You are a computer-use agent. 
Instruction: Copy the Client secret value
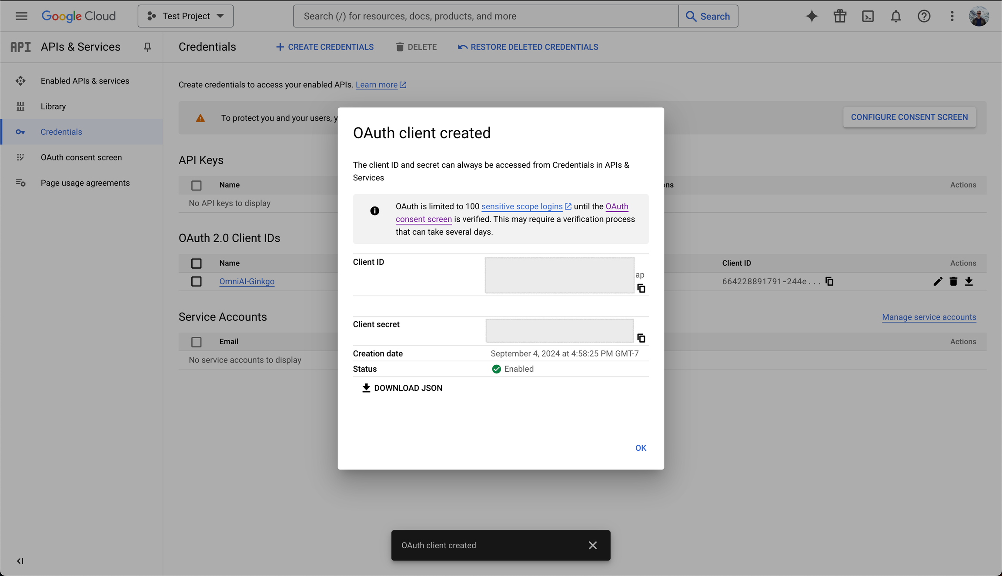tap(641, 338)
